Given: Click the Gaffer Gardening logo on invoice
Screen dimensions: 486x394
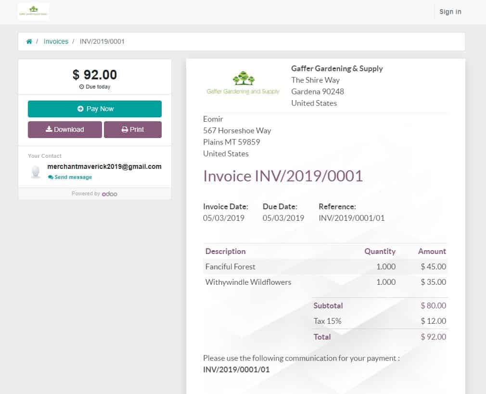Looking at the screenshot, I should [243, 82].
